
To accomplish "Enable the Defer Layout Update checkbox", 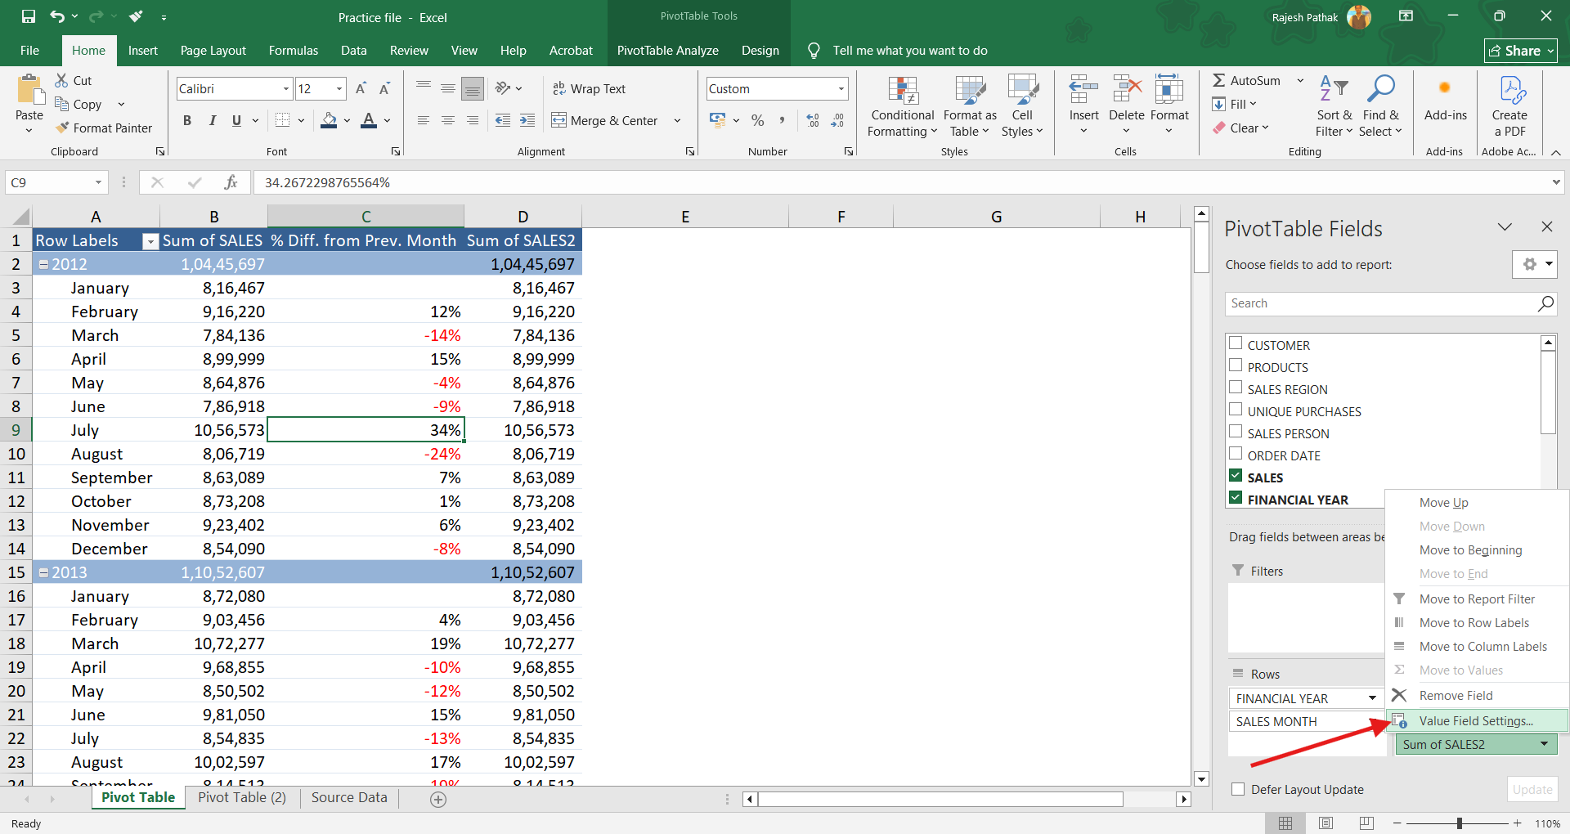I will coord(1238,790).
